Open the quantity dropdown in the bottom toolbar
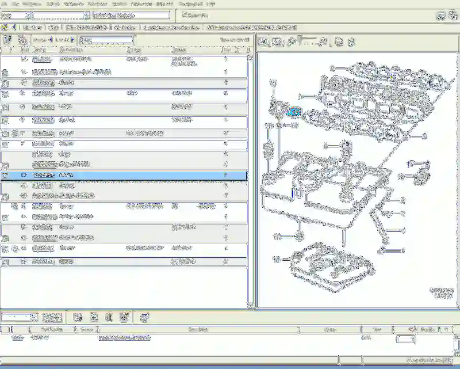Screen dimensions: 460x369 pos(34,317)
